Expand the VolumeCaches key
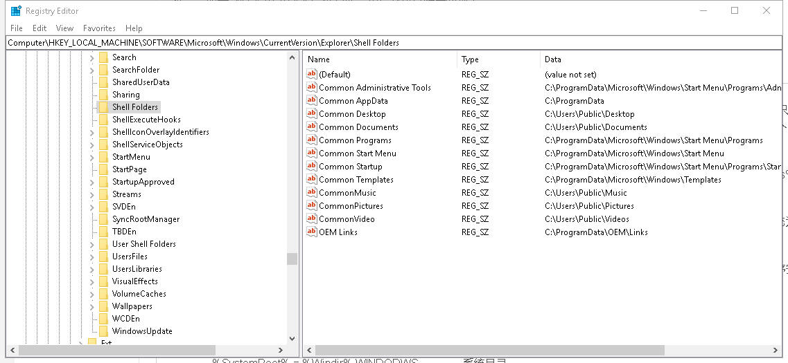The image size is (788, 363). click(92, 294)
